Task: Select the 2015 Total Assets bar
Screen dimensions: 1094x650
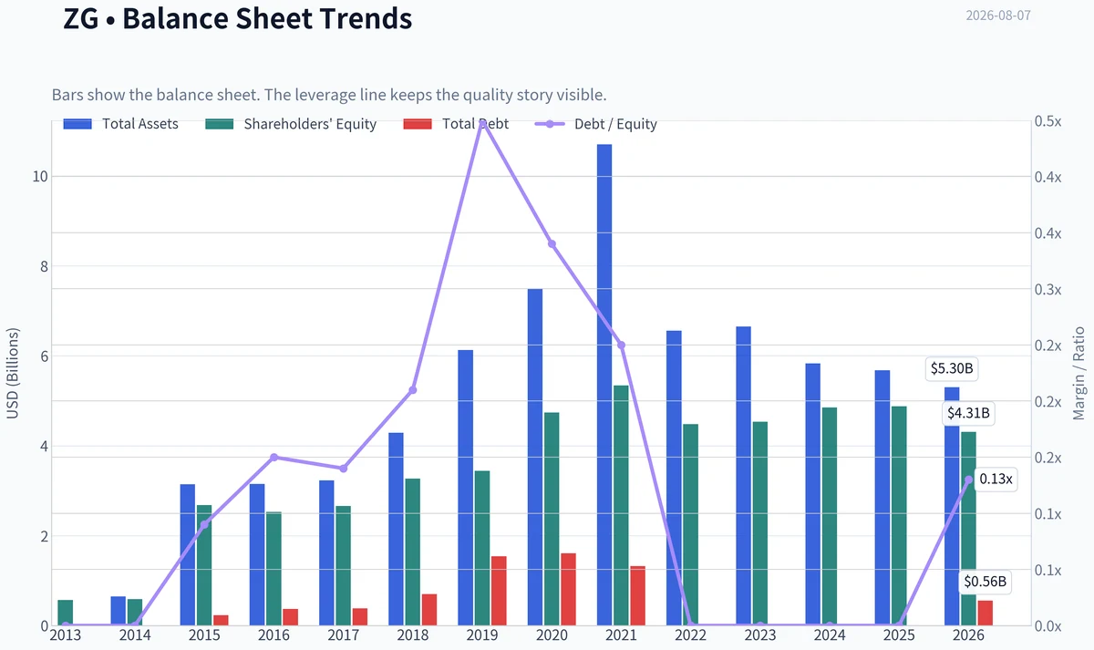Action: pyautogui.click(x=188, y=554)
